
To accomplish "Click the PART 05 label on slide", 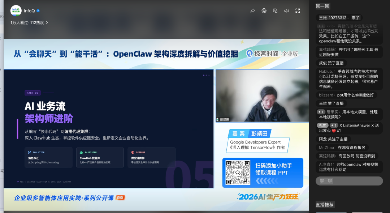I will (x=32, y=93).
